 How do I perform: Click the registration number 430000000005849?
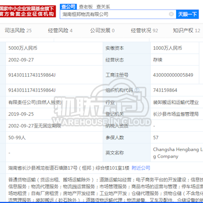click(173, 75)
